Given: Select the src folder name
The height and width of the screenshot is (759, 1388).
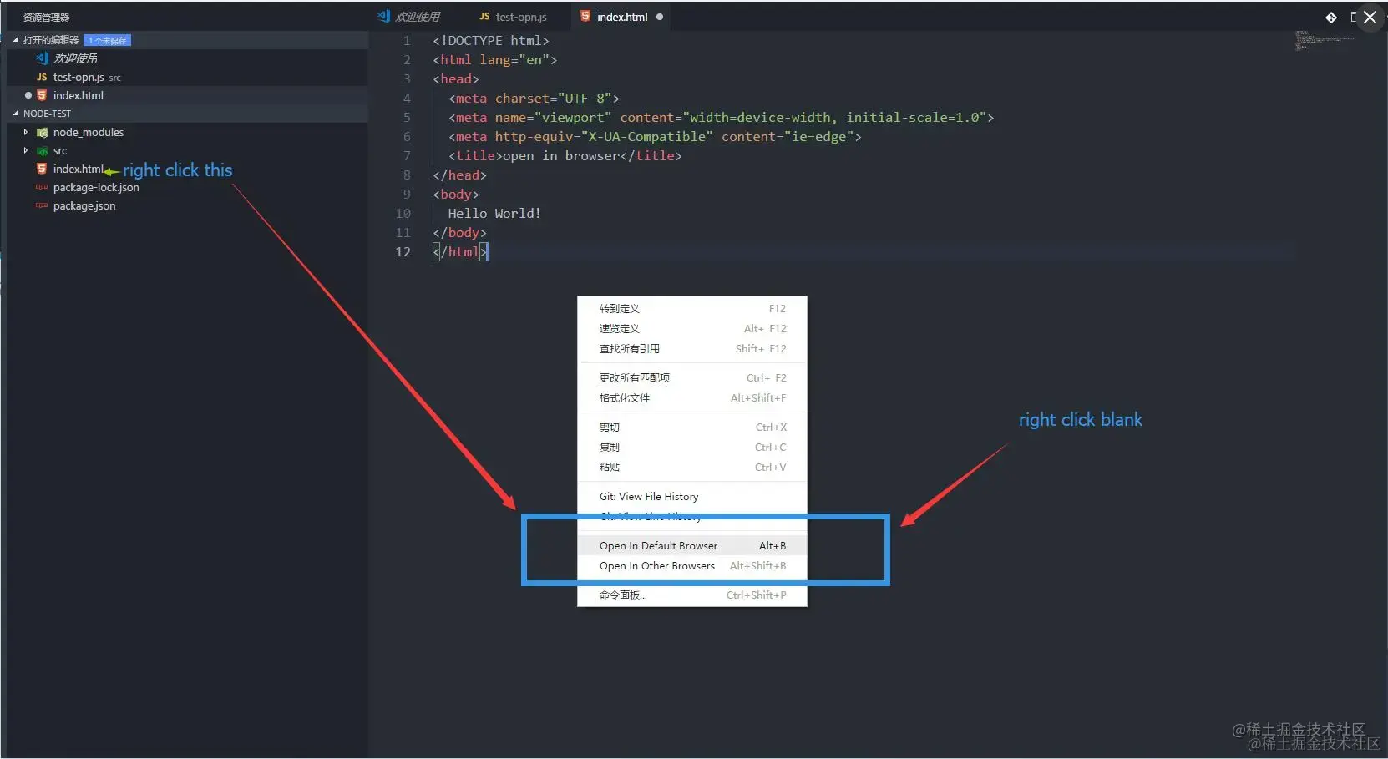Looking at the screenshot, I should click(x=60, y=151).
